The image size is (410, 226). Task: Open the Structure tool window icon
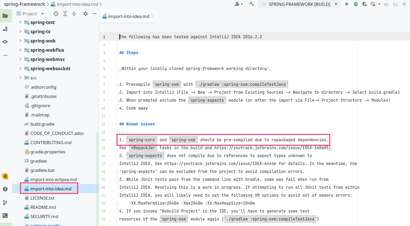click(x=5, y=29)
